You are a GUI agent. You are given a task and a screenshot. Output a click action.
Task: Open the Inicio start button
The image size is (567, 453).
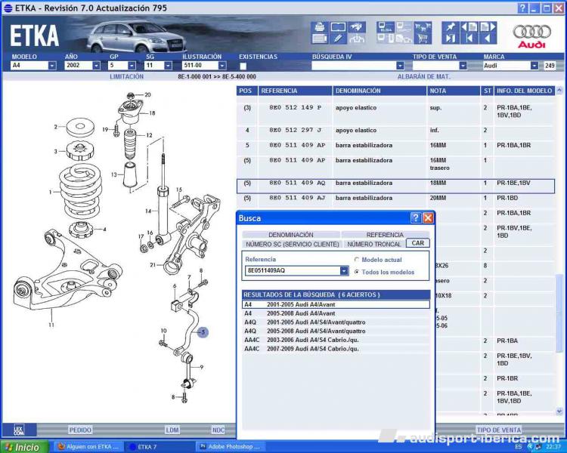coord(25,447)
